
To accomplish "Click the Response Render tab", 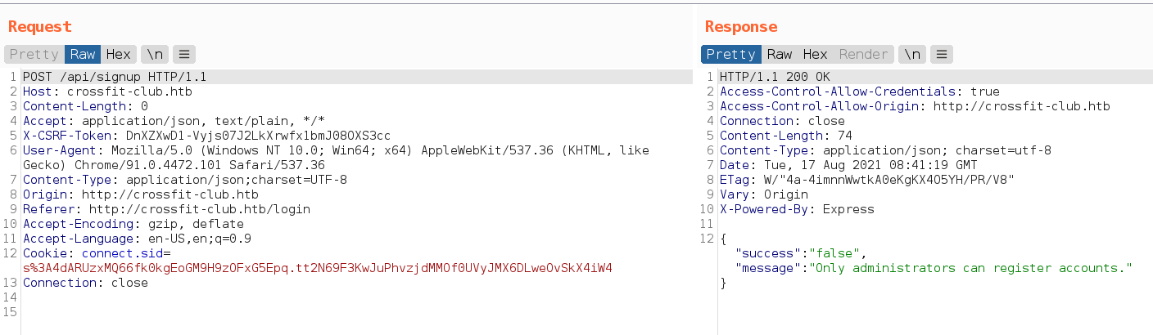I will coord(863,55).
